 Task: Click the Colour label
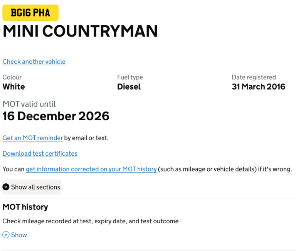[x=12, y=77]
